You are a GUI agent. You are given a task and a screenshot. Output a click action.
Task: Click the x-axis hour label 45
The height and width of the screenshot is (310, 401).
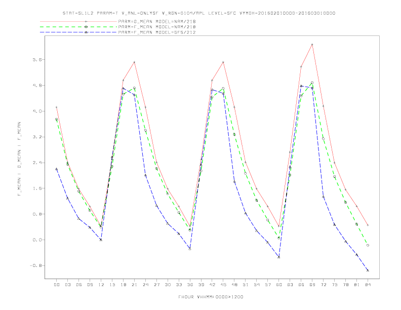coord(223,285)
